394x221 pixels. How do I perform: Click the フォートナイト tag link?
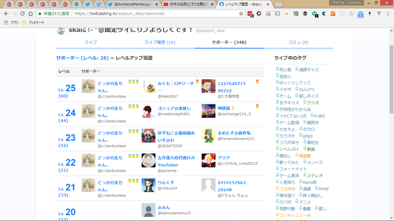click(x=293, y=169)
